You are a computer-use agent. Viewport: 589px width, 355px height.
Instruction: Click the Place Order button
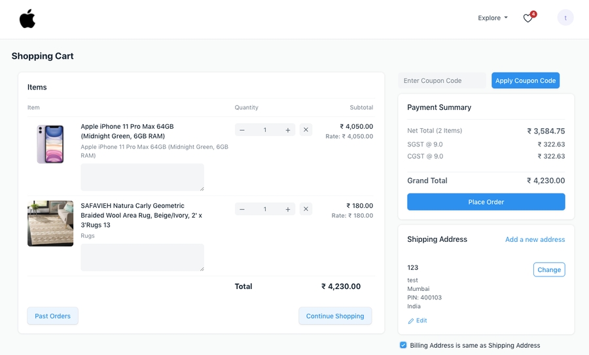486,202
